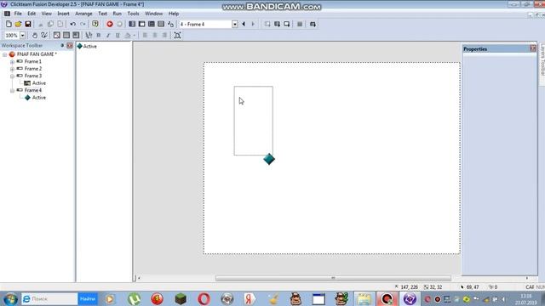Open the Storyboard editor
Image resolution: width=545 pixels, height=306 pixels.
(x=132, y=25)
